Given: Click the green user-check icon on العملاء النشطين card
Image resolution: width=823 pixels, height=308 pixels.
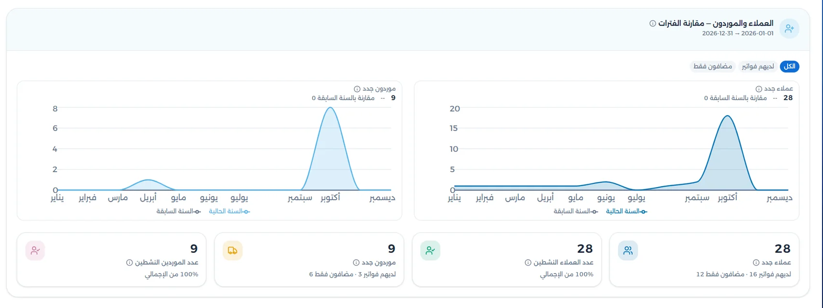Looking at the screenshot, I should [x=430, y=250].
